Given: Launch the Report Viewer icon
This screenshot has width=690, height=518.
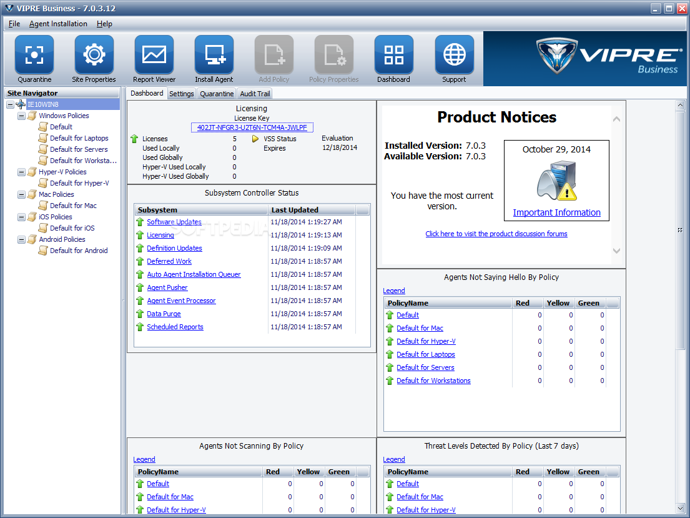Looking at the screenshot, I should click(154, 55).
